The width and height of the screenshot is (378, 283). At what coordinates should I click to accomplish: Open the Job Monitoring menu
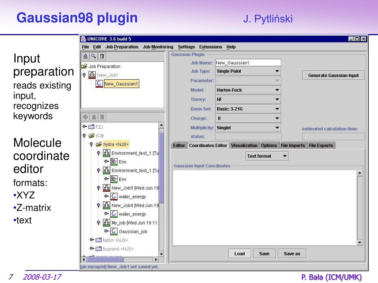[x=158, y=47]
